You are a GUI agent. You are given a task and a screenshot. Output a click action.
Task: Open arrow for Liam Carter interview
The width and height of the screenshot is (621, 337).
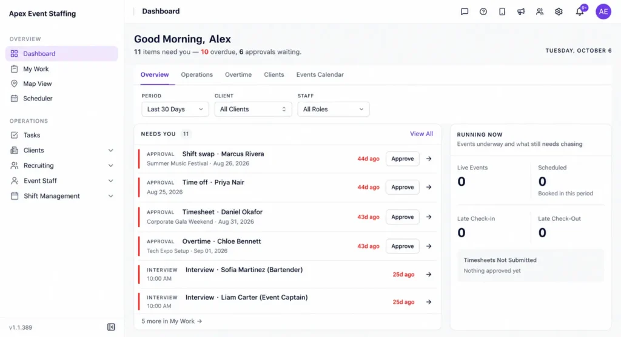pyautogui.click(x=429, y=302)
